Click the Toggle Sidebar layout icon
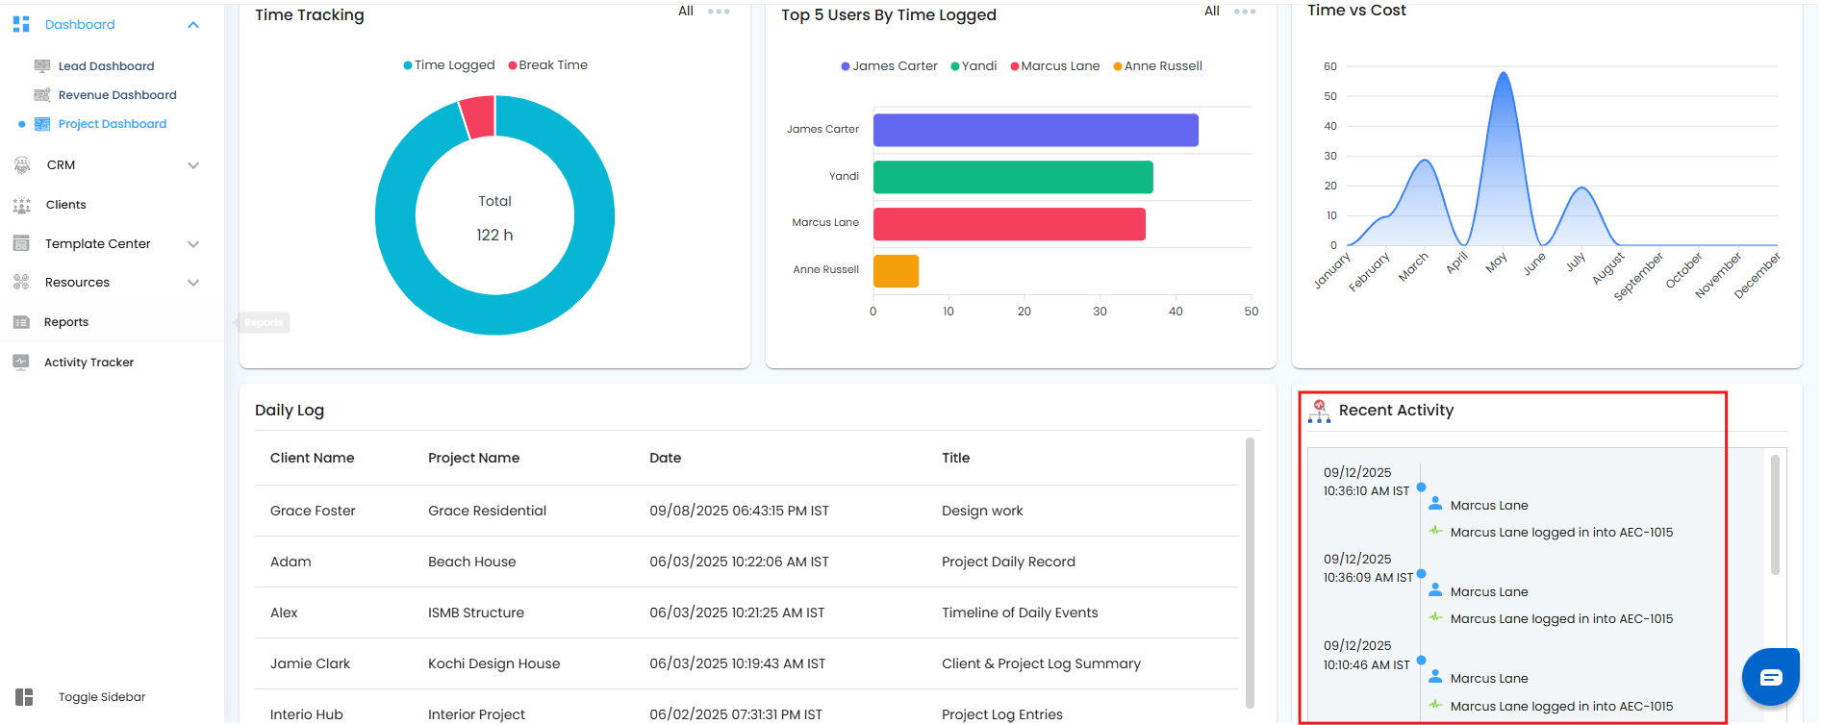The width and height of the screenshot is (1821, 725). pos(24,697)
